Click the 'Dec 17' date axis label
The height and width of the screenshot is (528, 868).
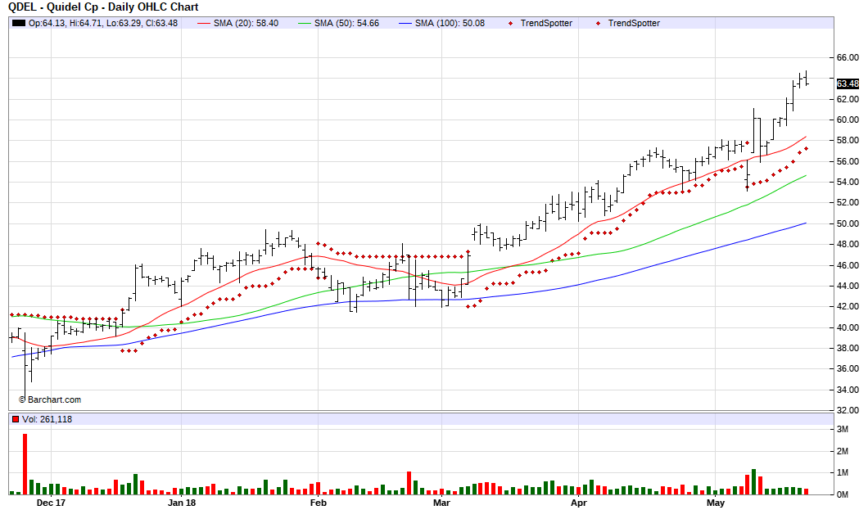(51, 503)
